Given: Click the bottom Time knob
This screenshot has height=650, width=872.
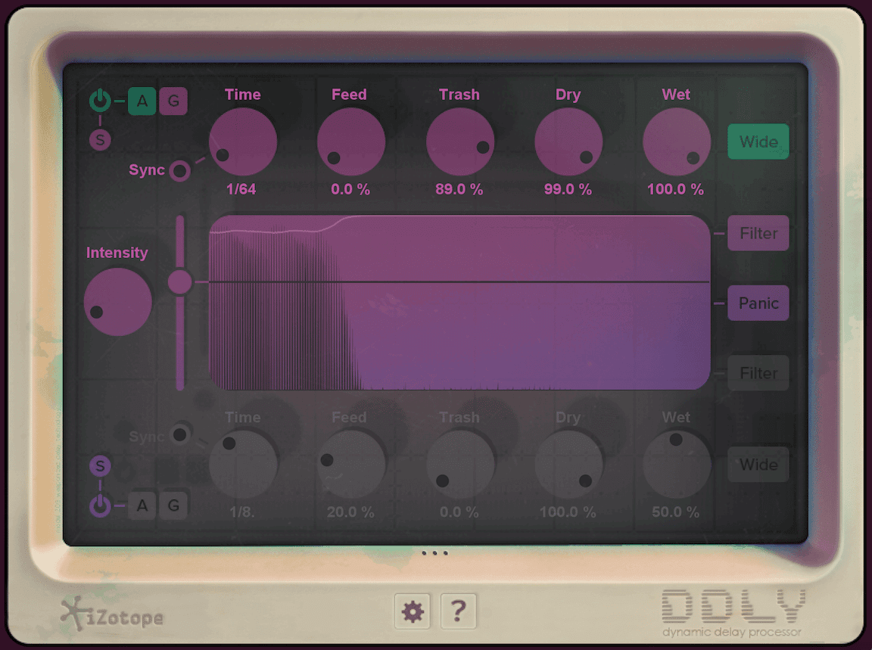Looking at the screenshot, I should point(243,465).
